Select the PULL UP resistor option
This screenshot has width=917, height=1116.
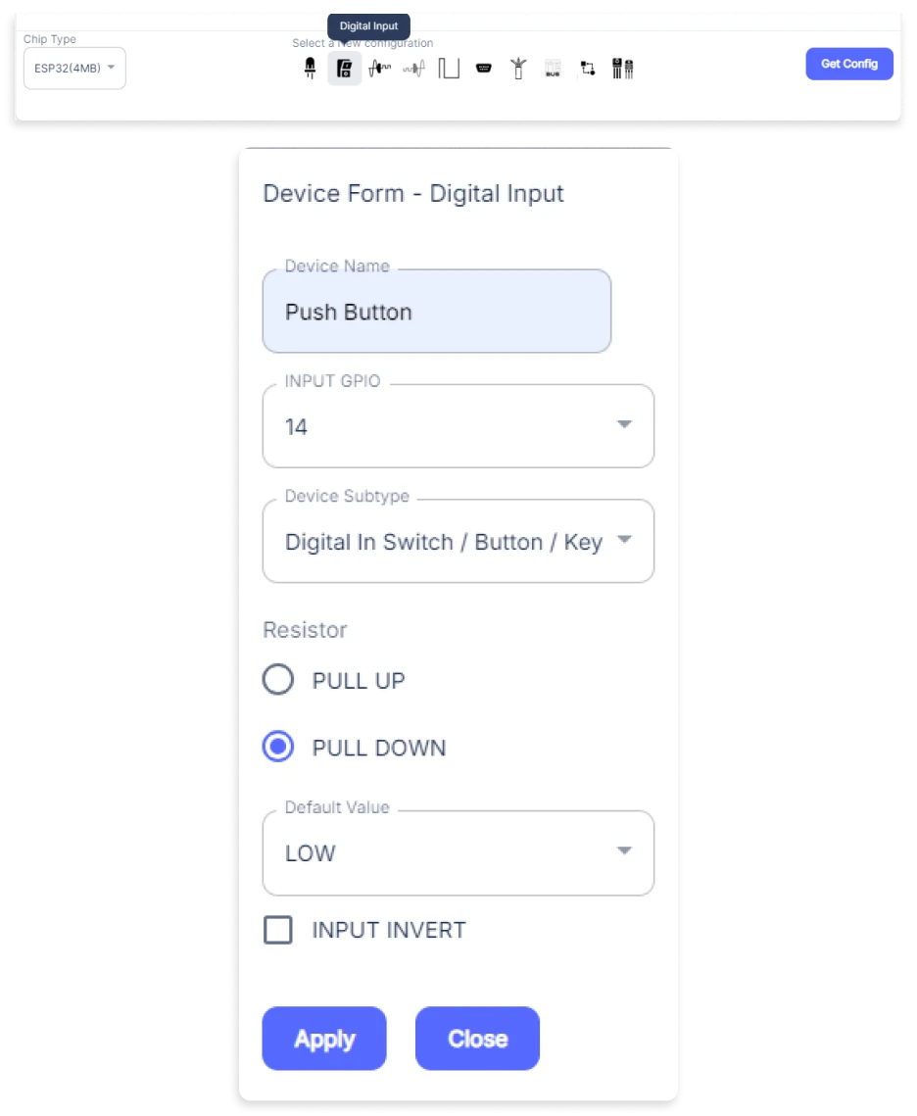coord(279,680)
